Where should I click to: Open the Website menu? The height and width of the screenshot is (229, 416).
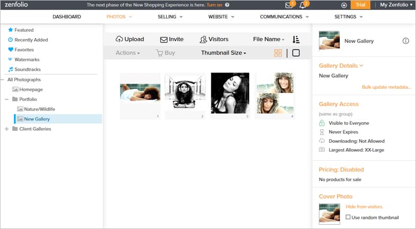[221, 17]
